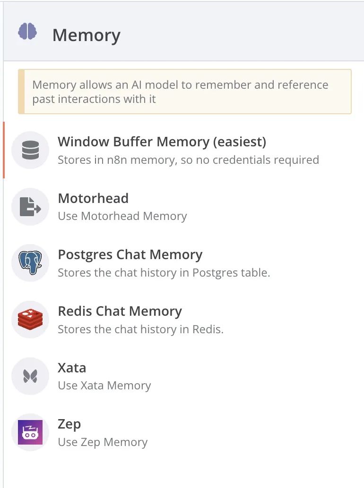Image resolution: width=364 pixels, height=488 pixels.
Task: Click "Stores the chat history in Postgres table" text
Action: (x=164, y=273)
